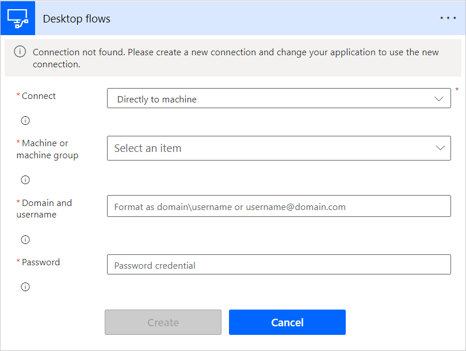This screenshot has height=351, width=466.
Task: Click the Machine or machine group label
Action: (47, 149)
